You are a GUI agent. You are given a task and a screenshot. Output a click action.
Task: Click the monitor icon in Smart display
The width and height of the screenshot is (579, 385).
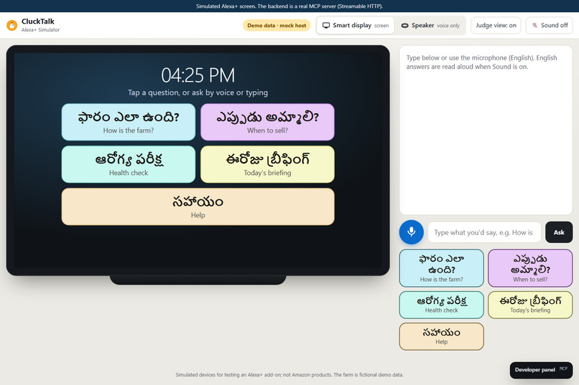click(x=325, y=25)
